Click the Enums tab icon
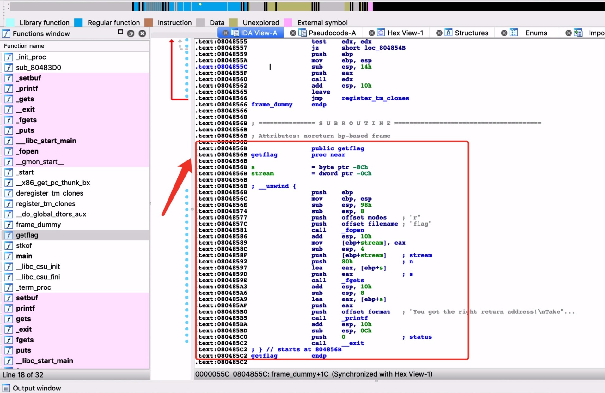 click(x=514, y=33)
